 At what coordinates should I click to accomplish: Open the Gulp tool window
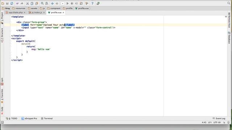[2, 111]
